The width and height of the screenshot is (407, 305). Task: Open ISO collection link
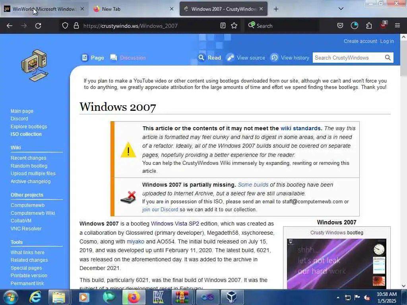pos(26,134)
